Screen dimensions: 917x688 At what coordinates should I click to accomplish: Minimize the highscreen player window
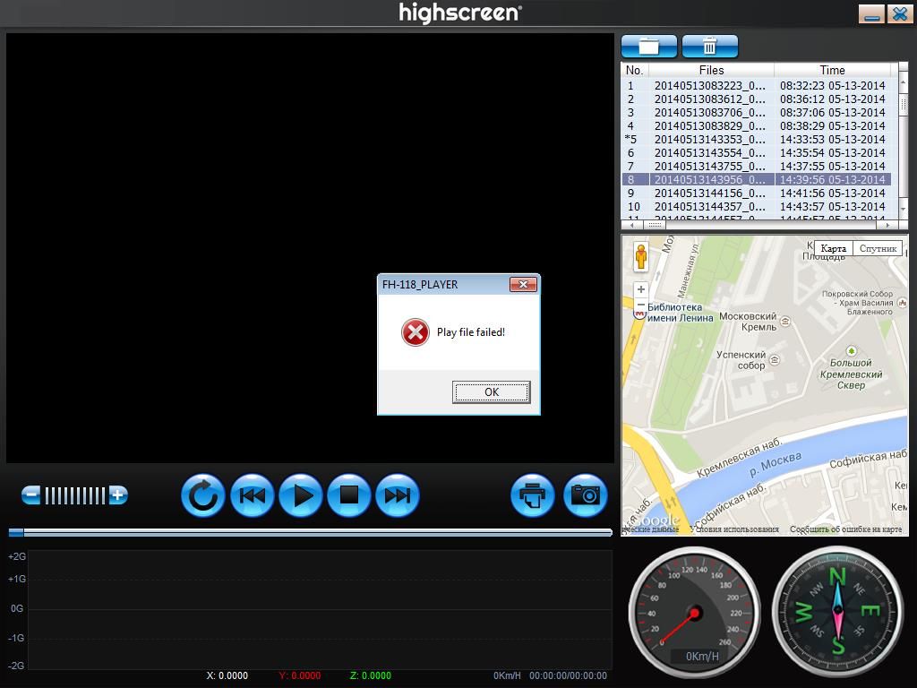871,14
